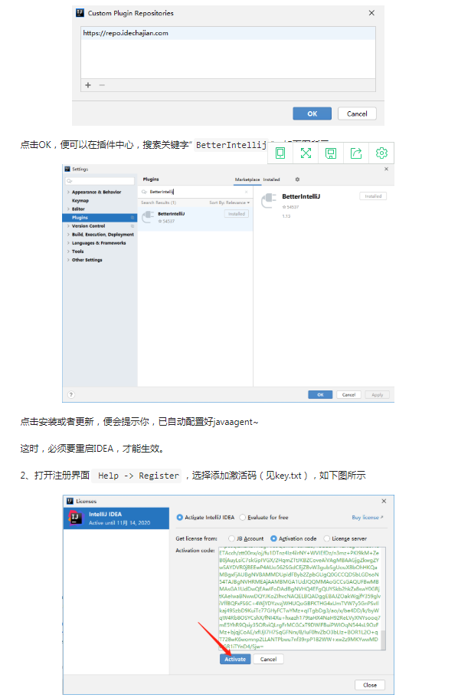Click the green settings gear icon
The width and height of the screenshot is (458, 698).
click(381, 153)
